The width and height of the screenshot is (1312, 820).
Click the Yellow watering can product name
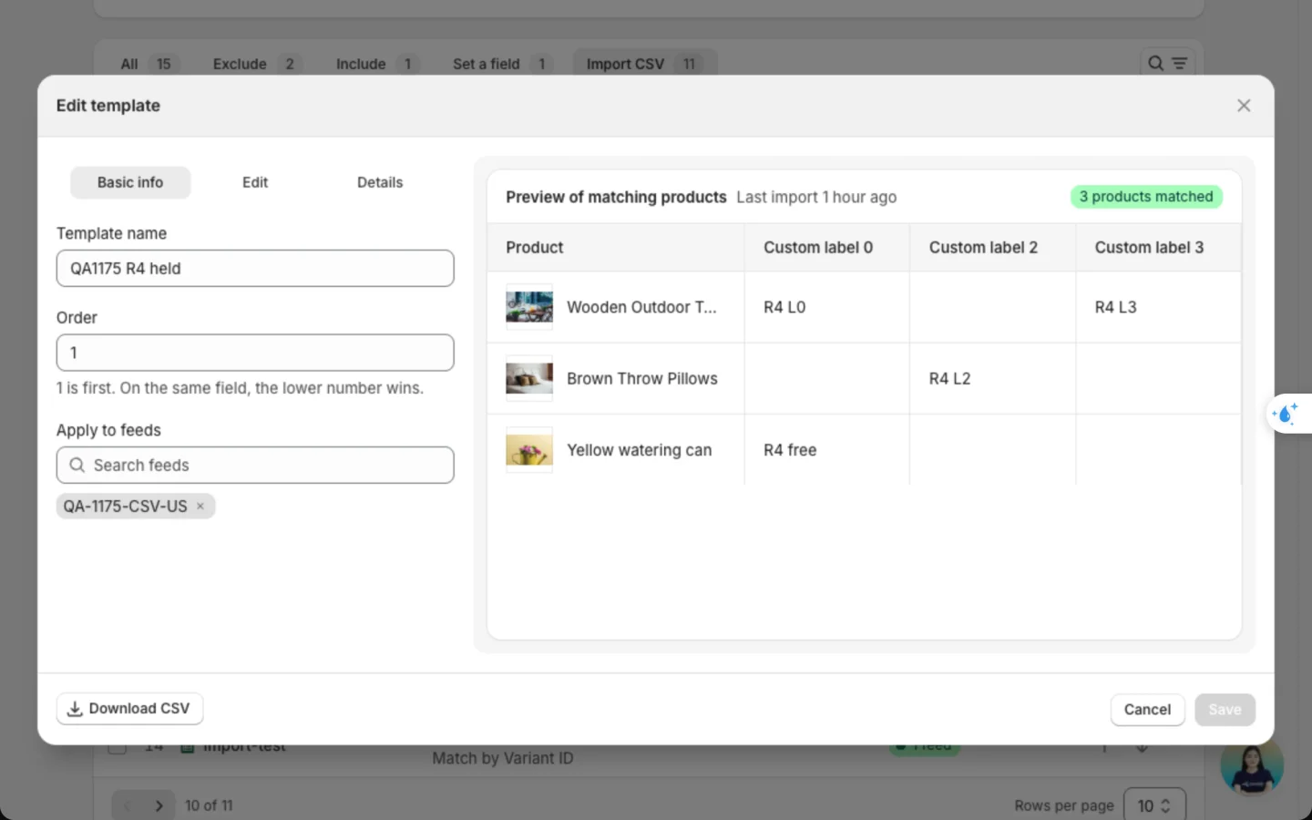(640, 450)
